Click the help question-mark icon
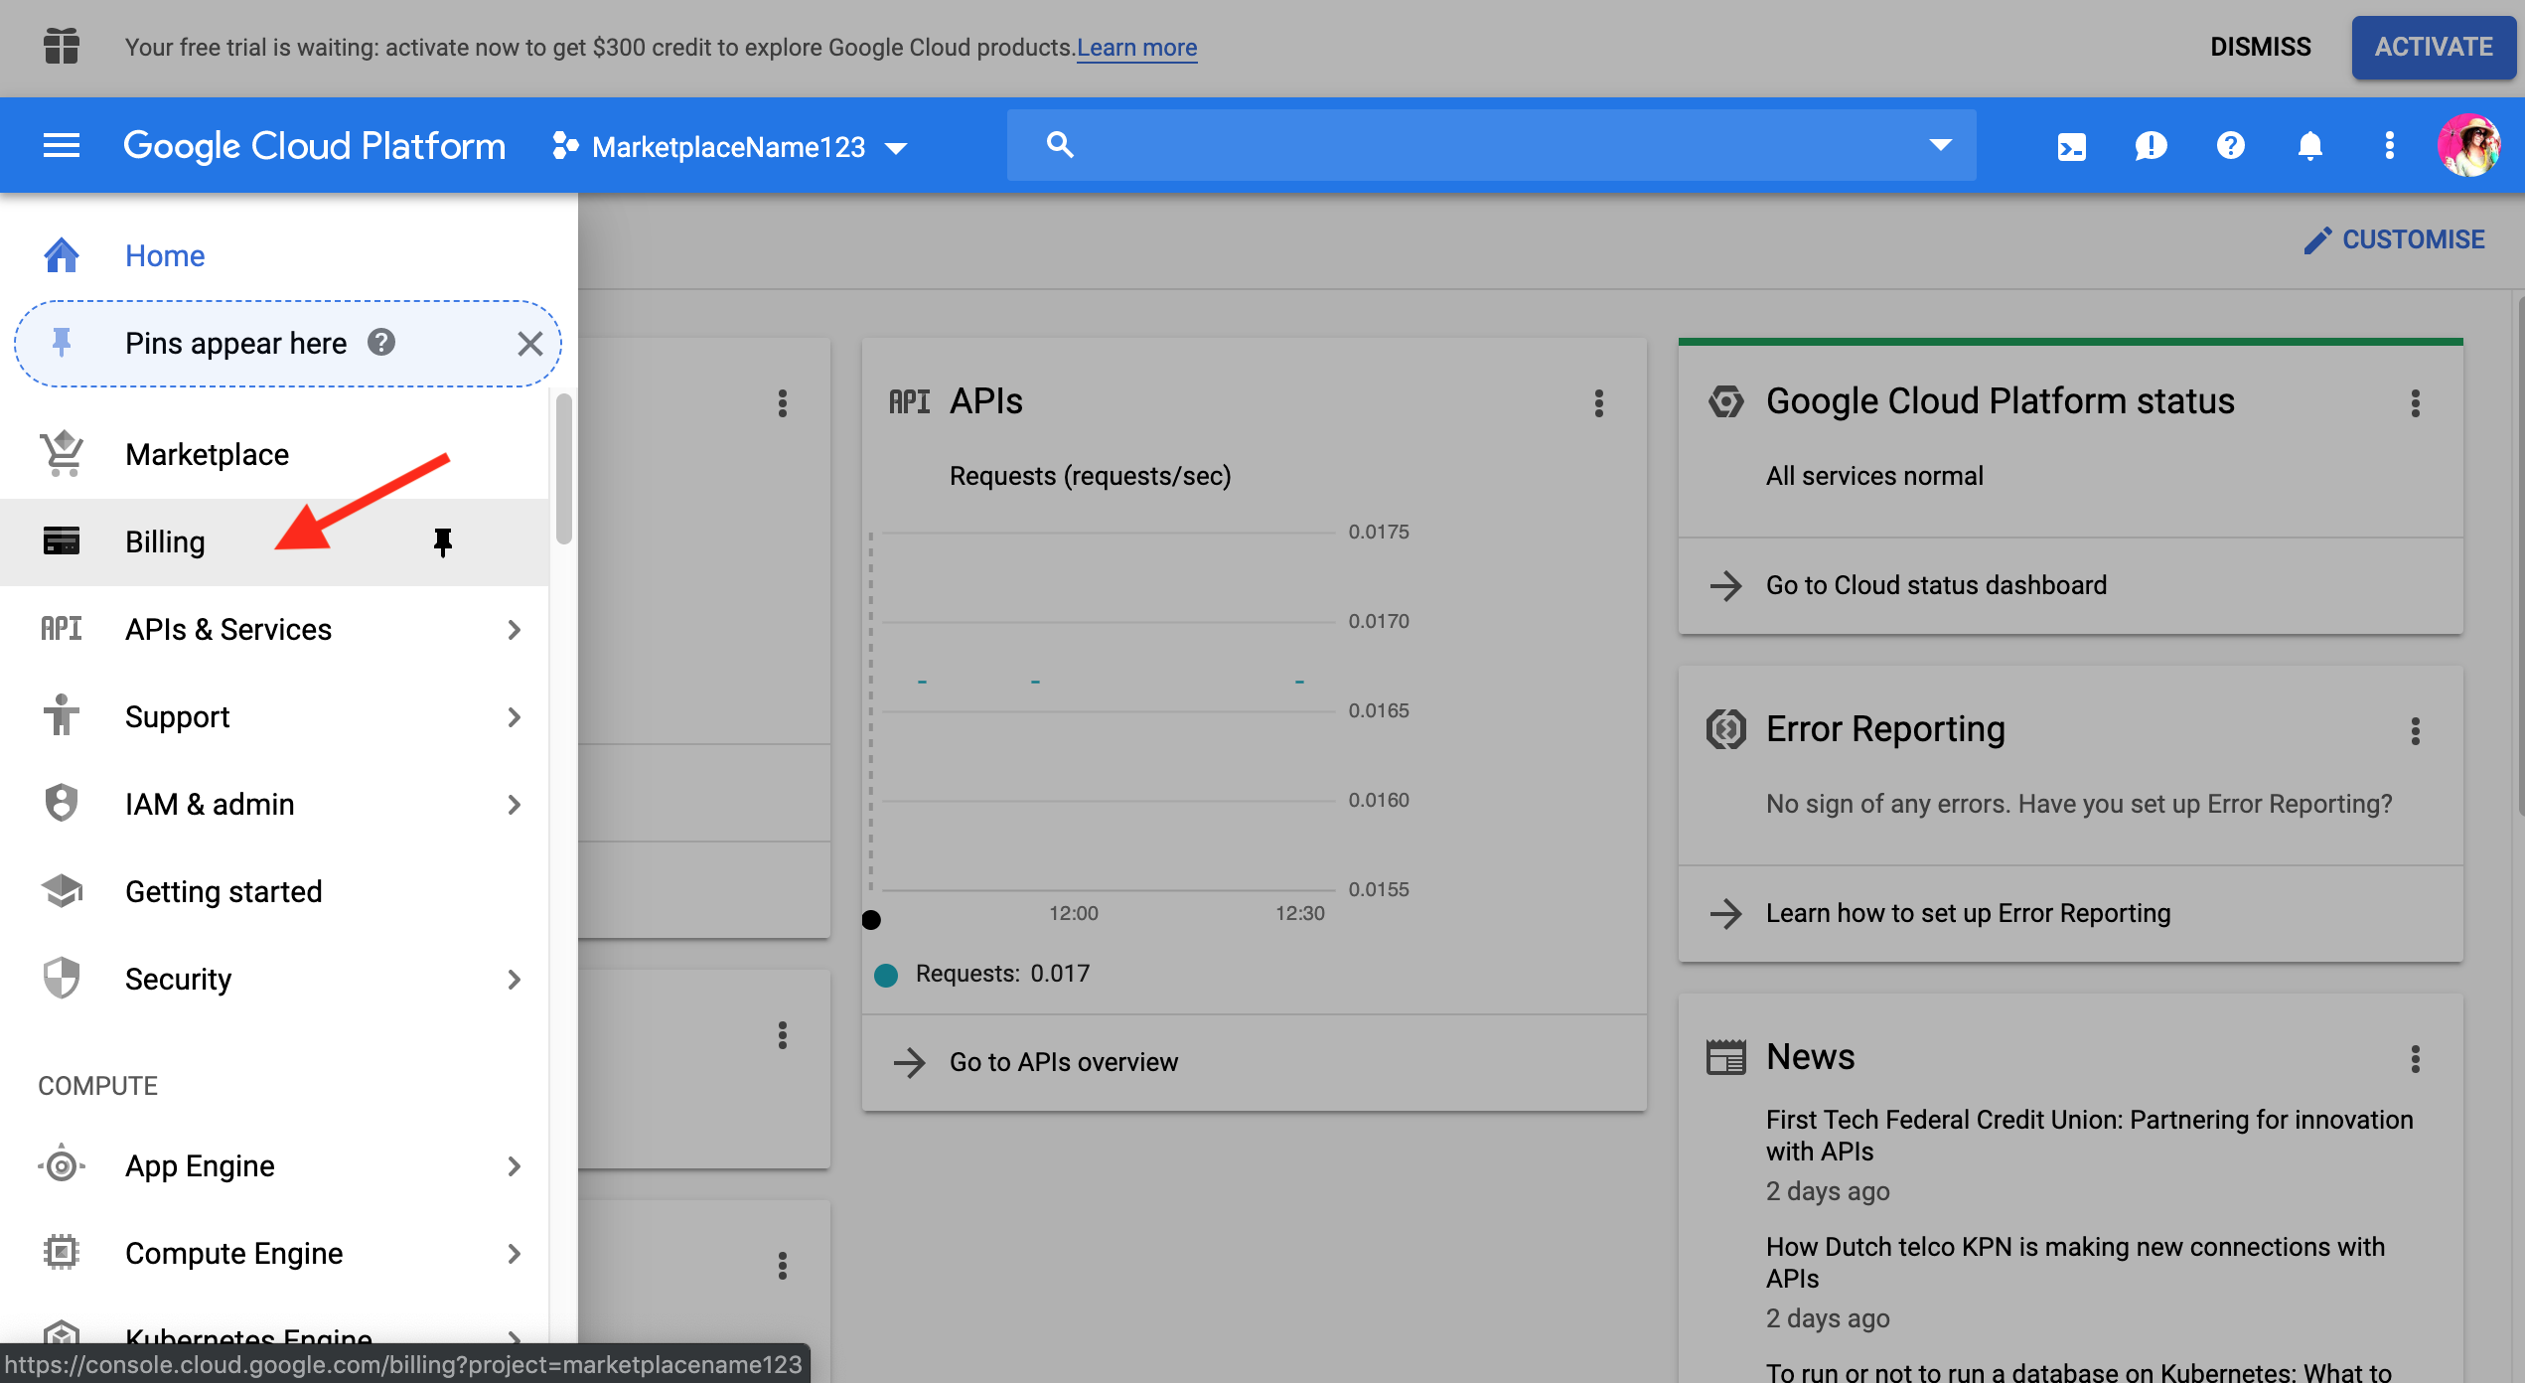The height and width of the screenshot is (1383, 2525). [2230, 145]
